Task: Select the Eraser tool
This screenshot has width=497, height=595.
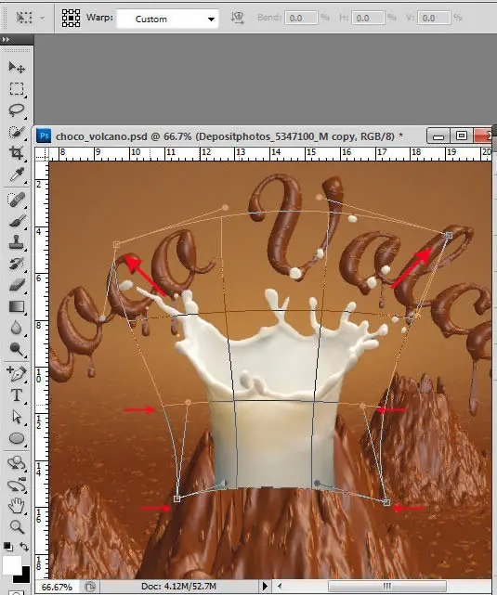Action: coord(17,285)
